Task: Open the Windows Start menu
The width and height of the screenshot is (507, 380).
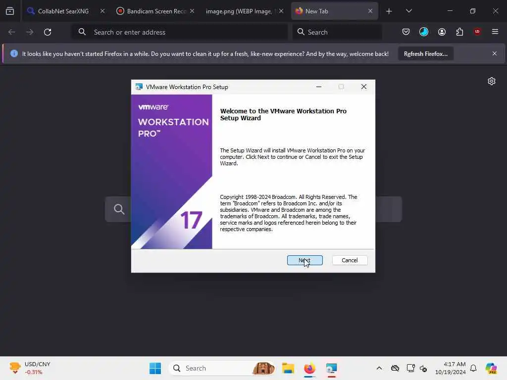Action: [x=155, y=368]
